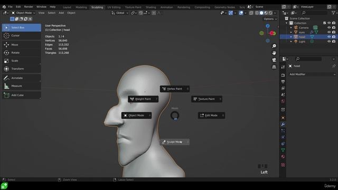Disable head object in renders
This screenshot has width=338, height=190.
[x=334, y=37]
